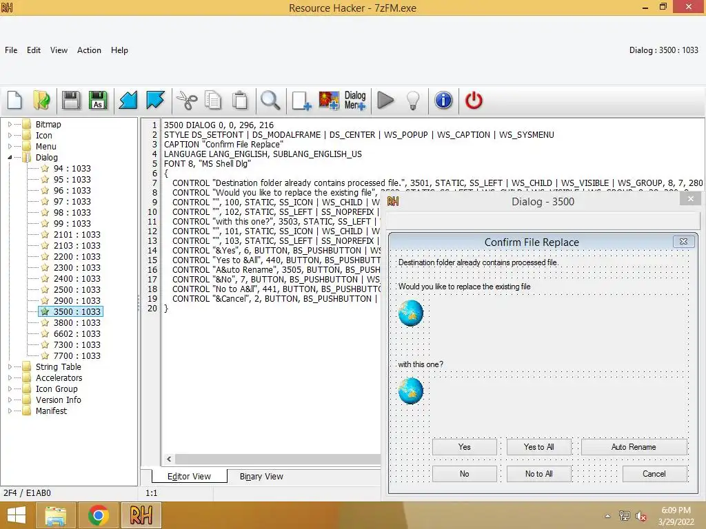Viewport: 706px width, 529px height.
Task: Collapse the Dialog tree folder
Action: (x=10, y=158)
